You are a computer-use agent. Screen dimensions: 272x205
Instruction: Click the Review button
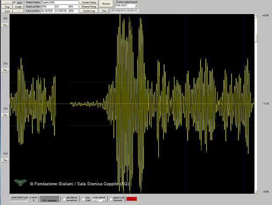click(x=106, y=4)
